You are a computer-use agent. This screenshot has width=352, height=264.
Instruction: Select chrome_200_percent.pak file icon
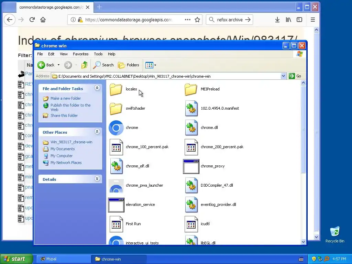(191, 147)
